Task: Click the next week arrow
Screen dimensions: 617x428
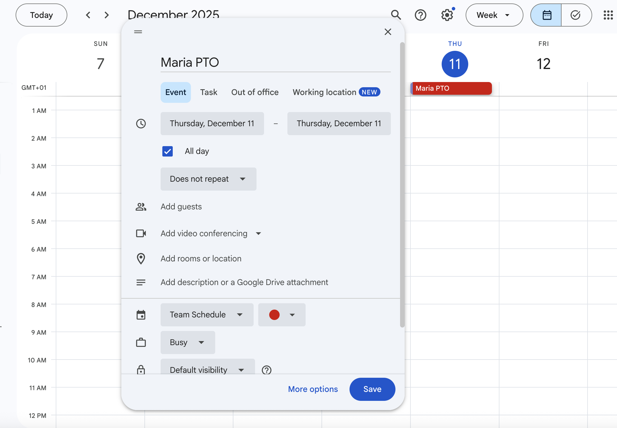Action: click(x=106, y=15)
